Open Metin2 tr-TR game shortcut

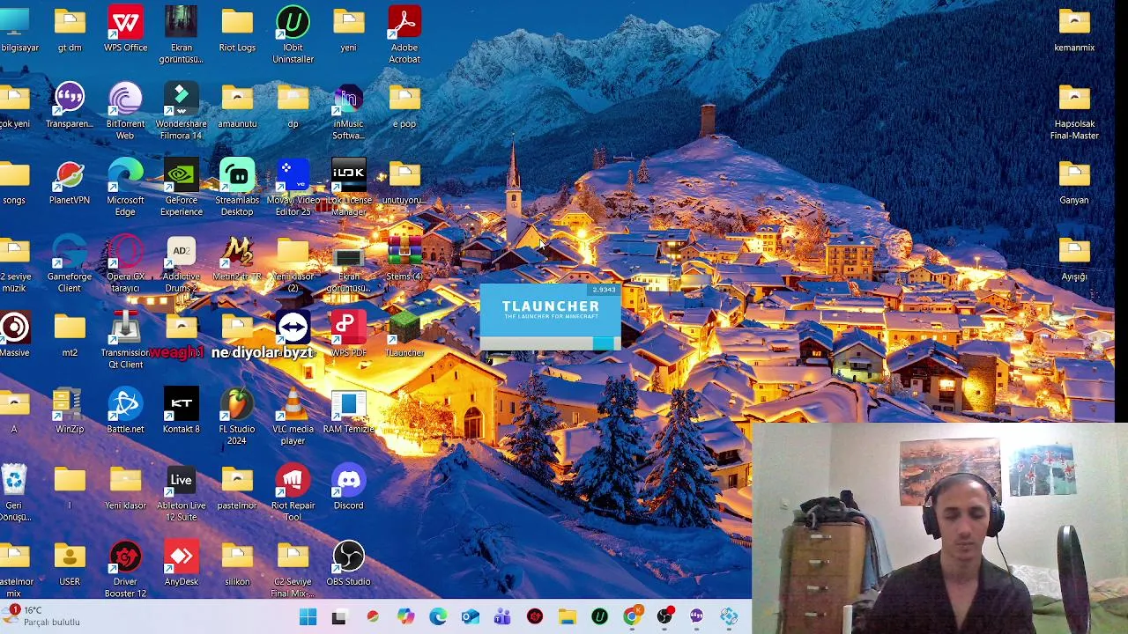click(x=237, y=259)
